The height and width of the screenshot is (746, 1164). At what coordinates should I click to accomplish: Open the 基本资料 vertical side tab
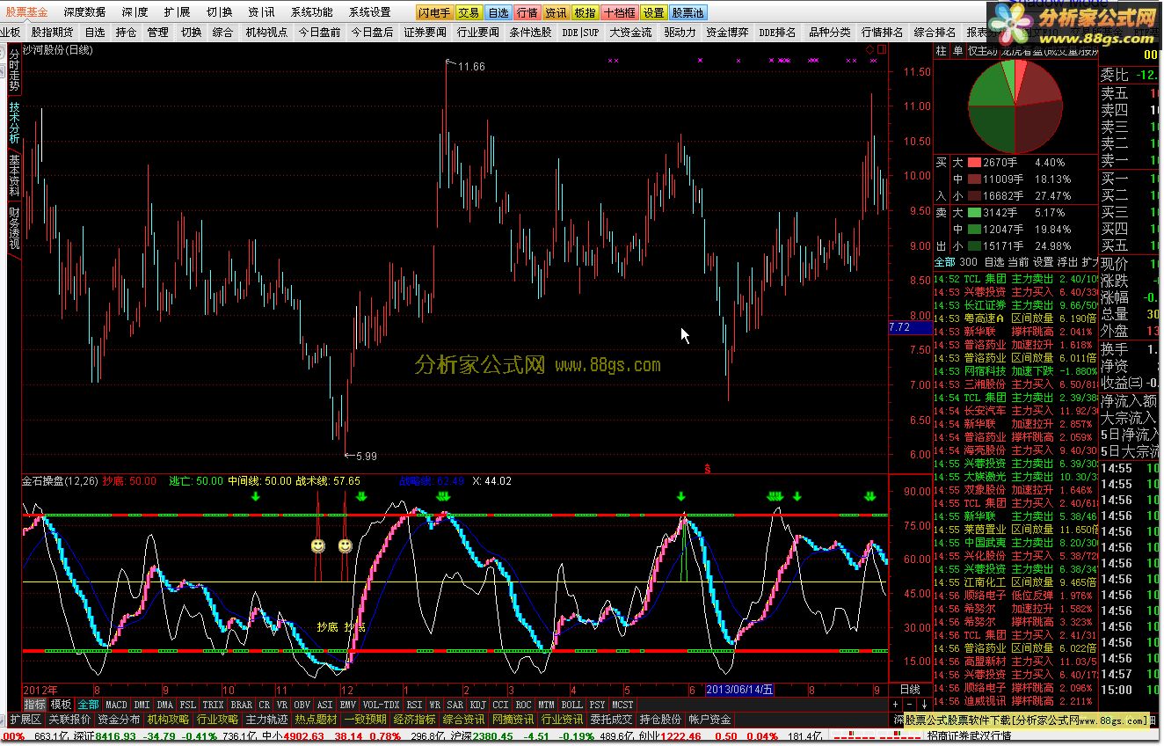click(x=14, y=174)
